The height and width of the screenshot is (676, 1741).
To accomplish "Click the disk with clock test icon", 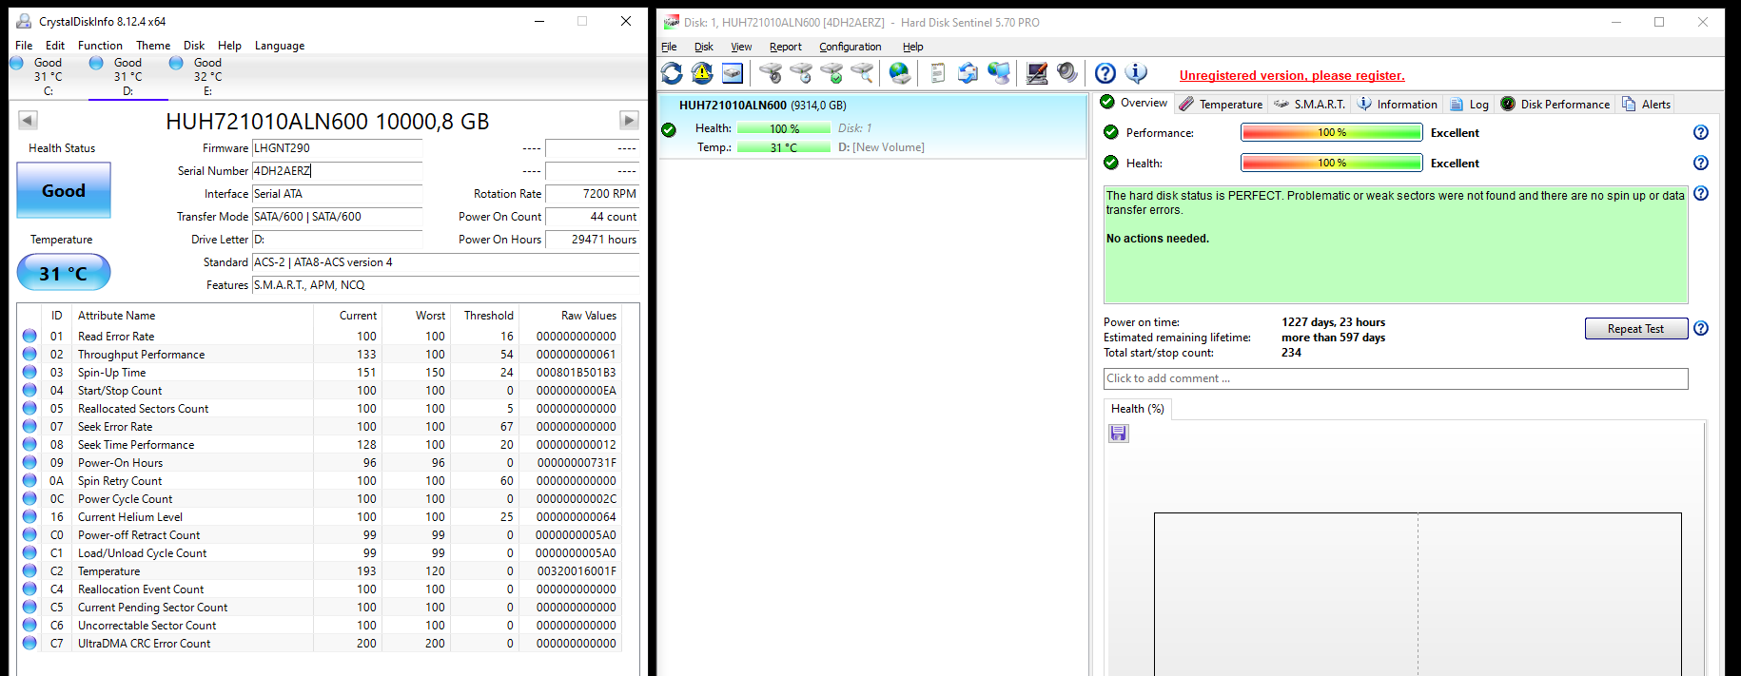I will tap(801, 72).
